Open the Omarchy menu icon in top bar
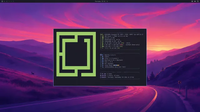Image resolution: width=200 pixels, height=112 pixels. tap(2, 1)
